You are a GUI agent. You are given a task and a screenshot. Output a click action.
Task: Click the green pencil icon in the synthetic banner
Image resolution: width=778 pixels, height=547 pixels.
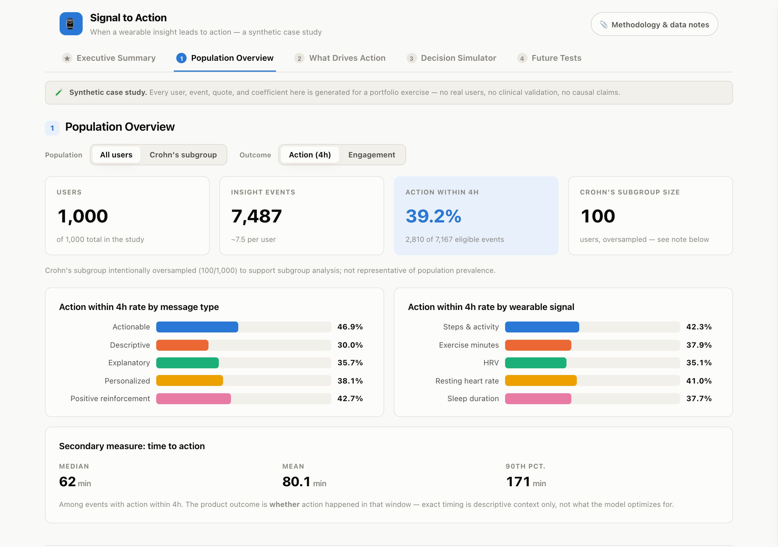pos(59,92)
